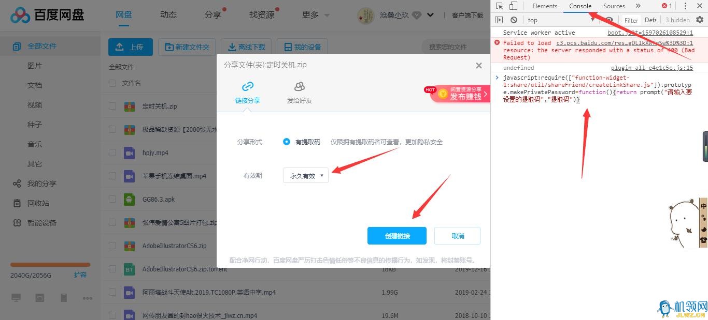The height and width of the screenshot is (320, 708).
Task: Go to the 动态 navigation tab
Action: [168, 15]
